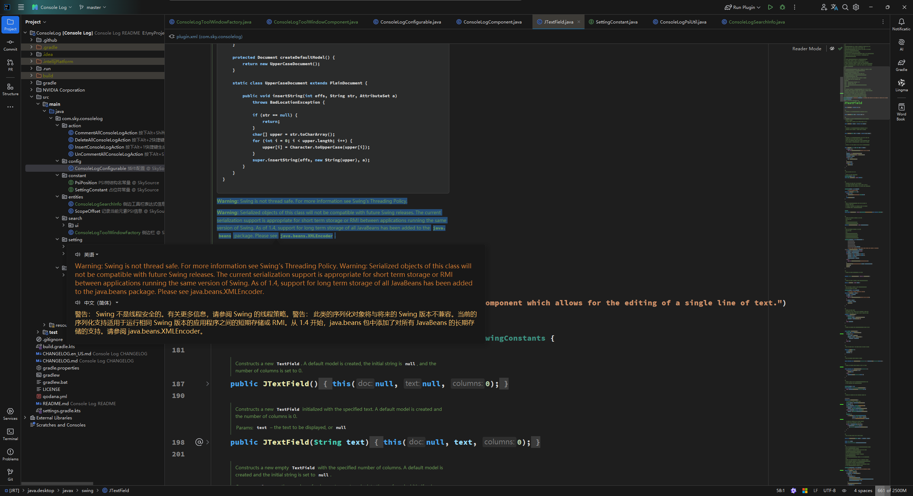This screenshot has width=913, height=496.
Task: Run the plugin with the green run icon
Action: (x=770, y=7)
